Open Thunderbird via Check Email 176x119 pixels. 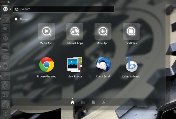coord(103,65)
